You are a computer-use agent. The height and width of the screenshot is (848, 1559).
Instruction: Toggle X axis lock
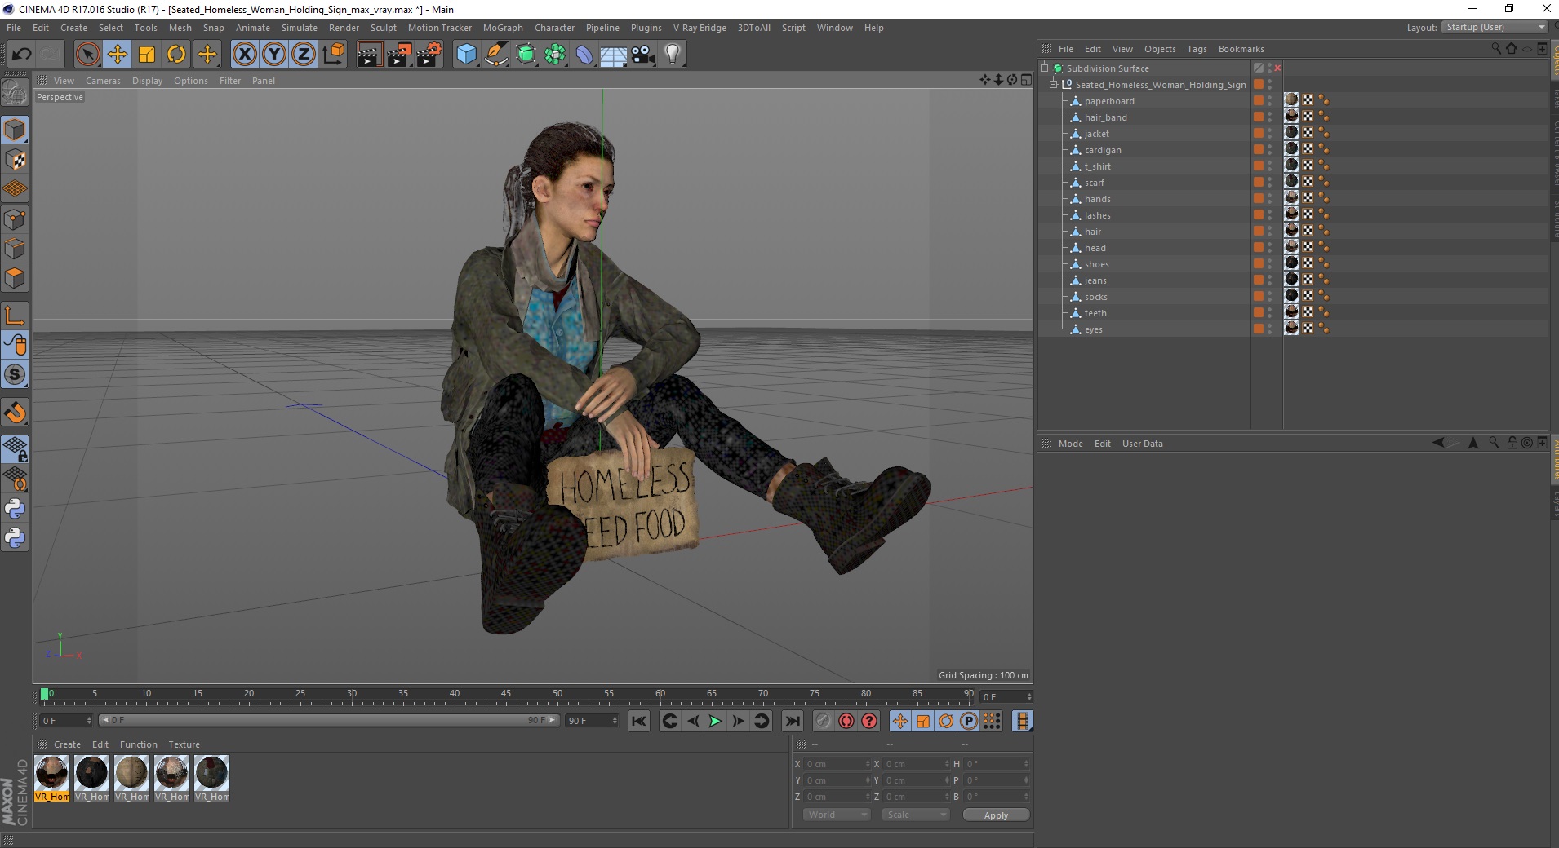(x=244, y=55)
